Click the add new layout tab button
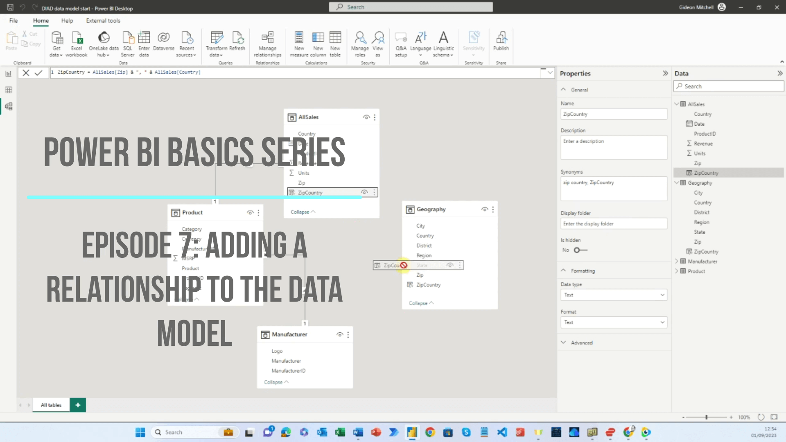 point(78,405)
